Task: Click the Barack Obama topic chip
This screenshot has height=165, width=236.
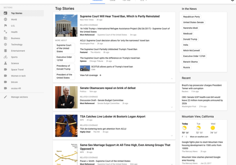Action: point(190,62)
